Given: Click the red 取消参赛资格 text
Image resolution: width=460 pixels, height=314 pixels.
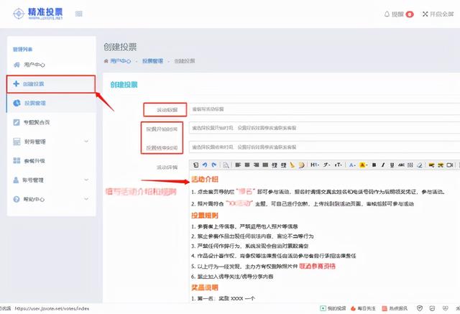Looking at the screenshot, I should 318,266.
